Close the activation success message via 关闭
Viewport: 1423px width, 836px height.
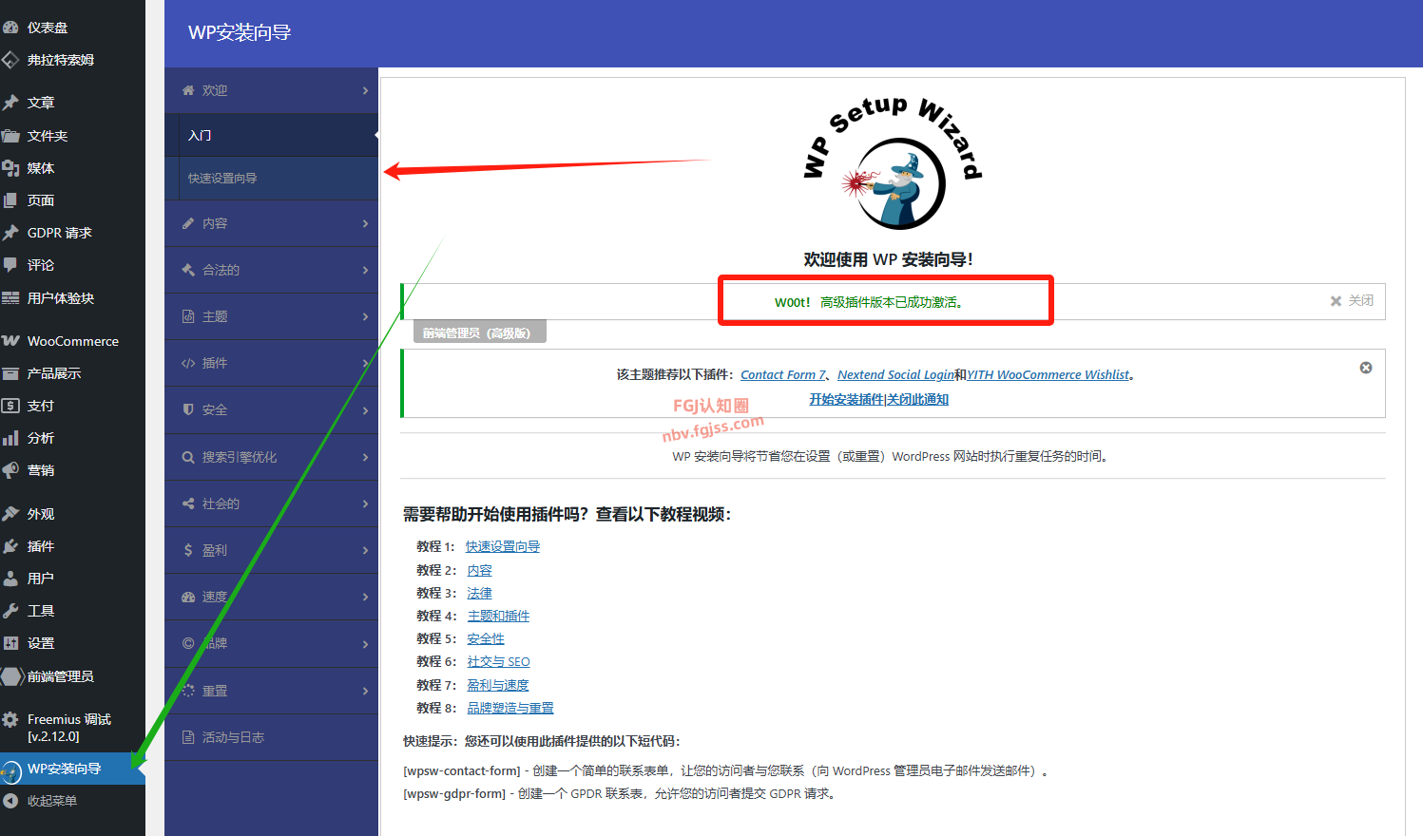point(1352,300)
